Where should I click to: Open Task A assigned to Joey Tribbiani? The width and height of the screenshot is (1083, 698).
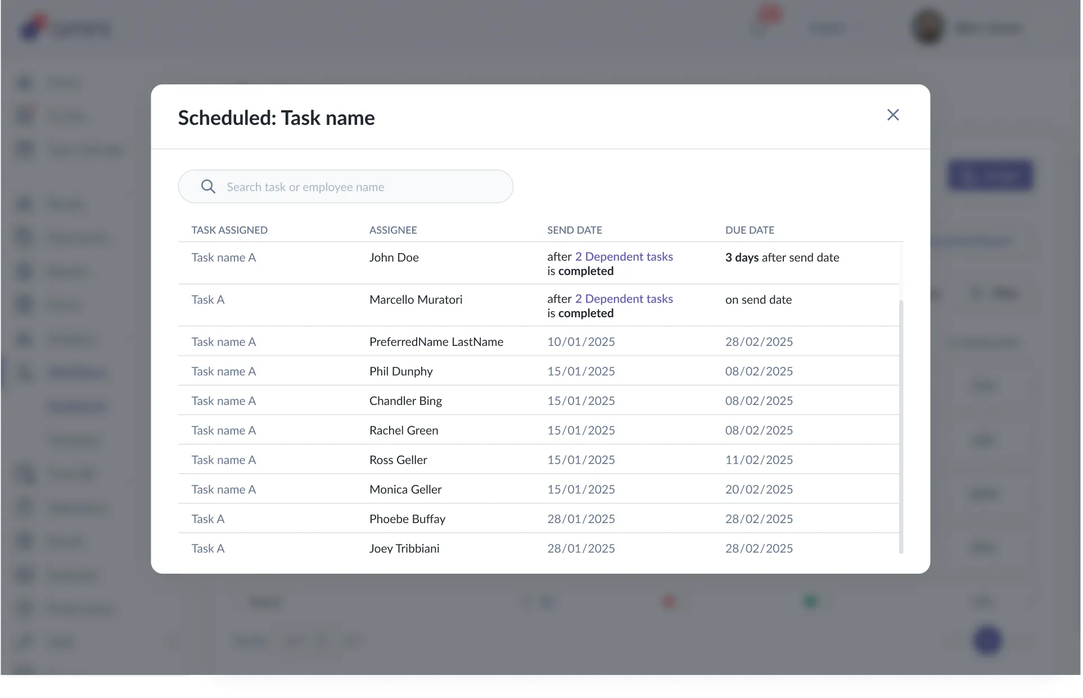(207, 548)
